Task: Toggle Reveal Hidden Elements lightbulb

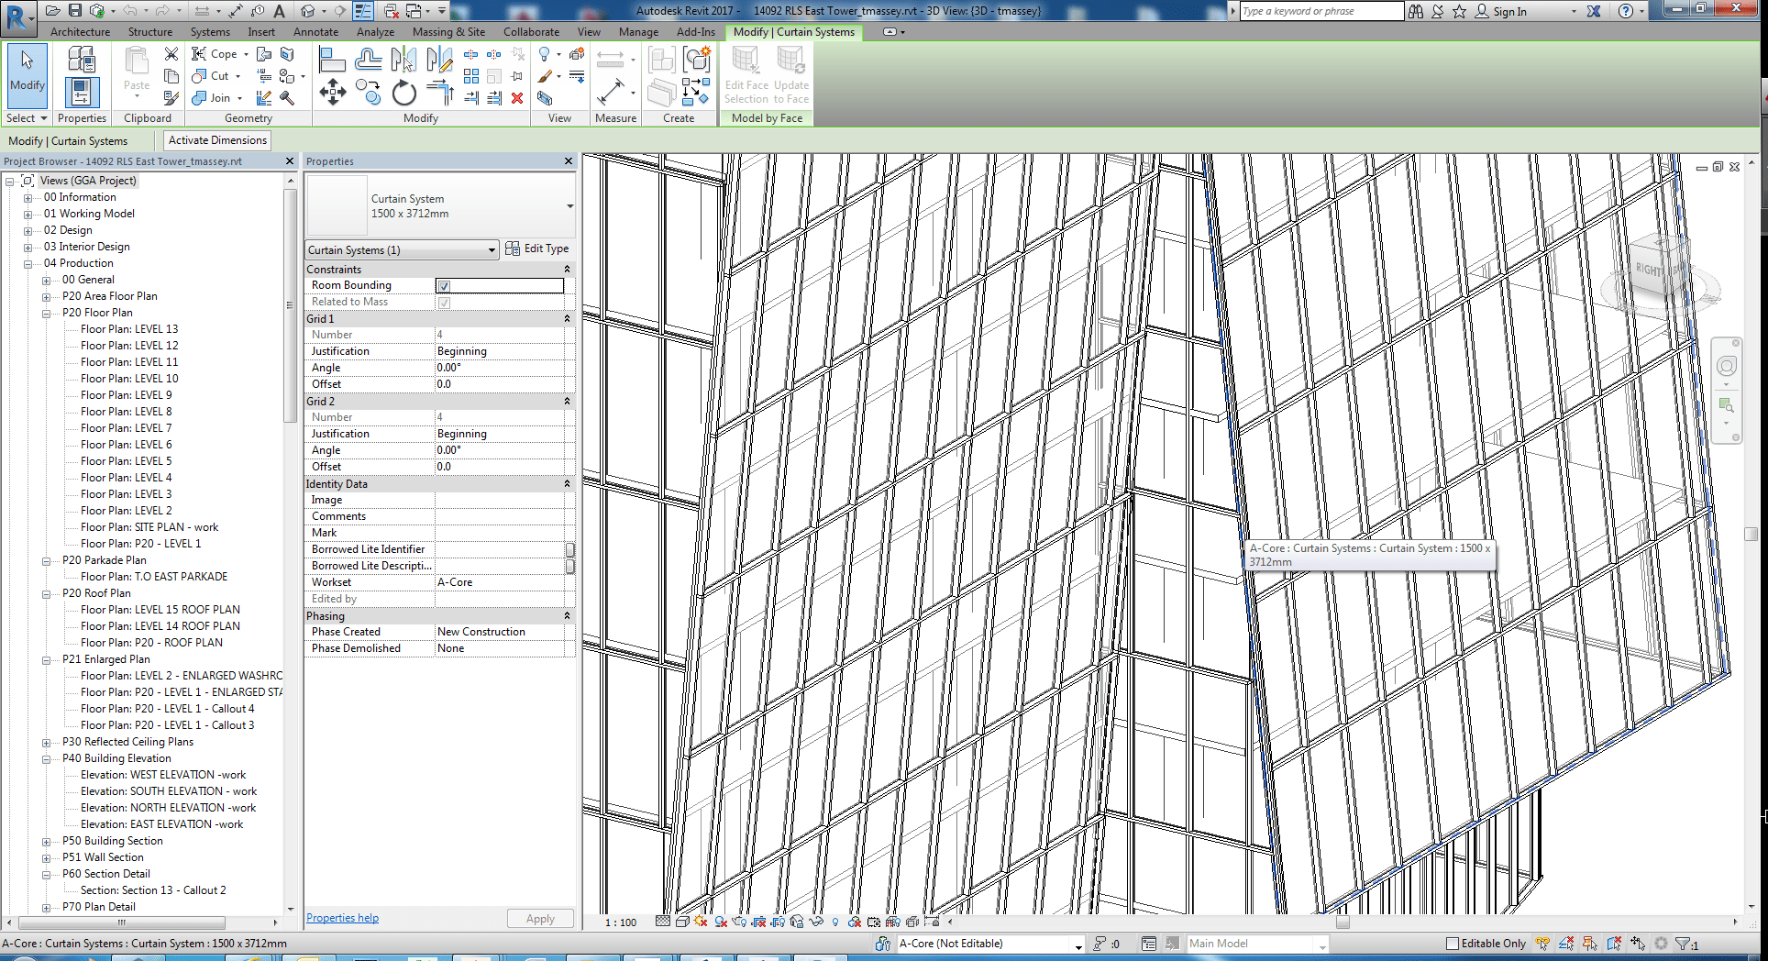Action: click(835, 922)
